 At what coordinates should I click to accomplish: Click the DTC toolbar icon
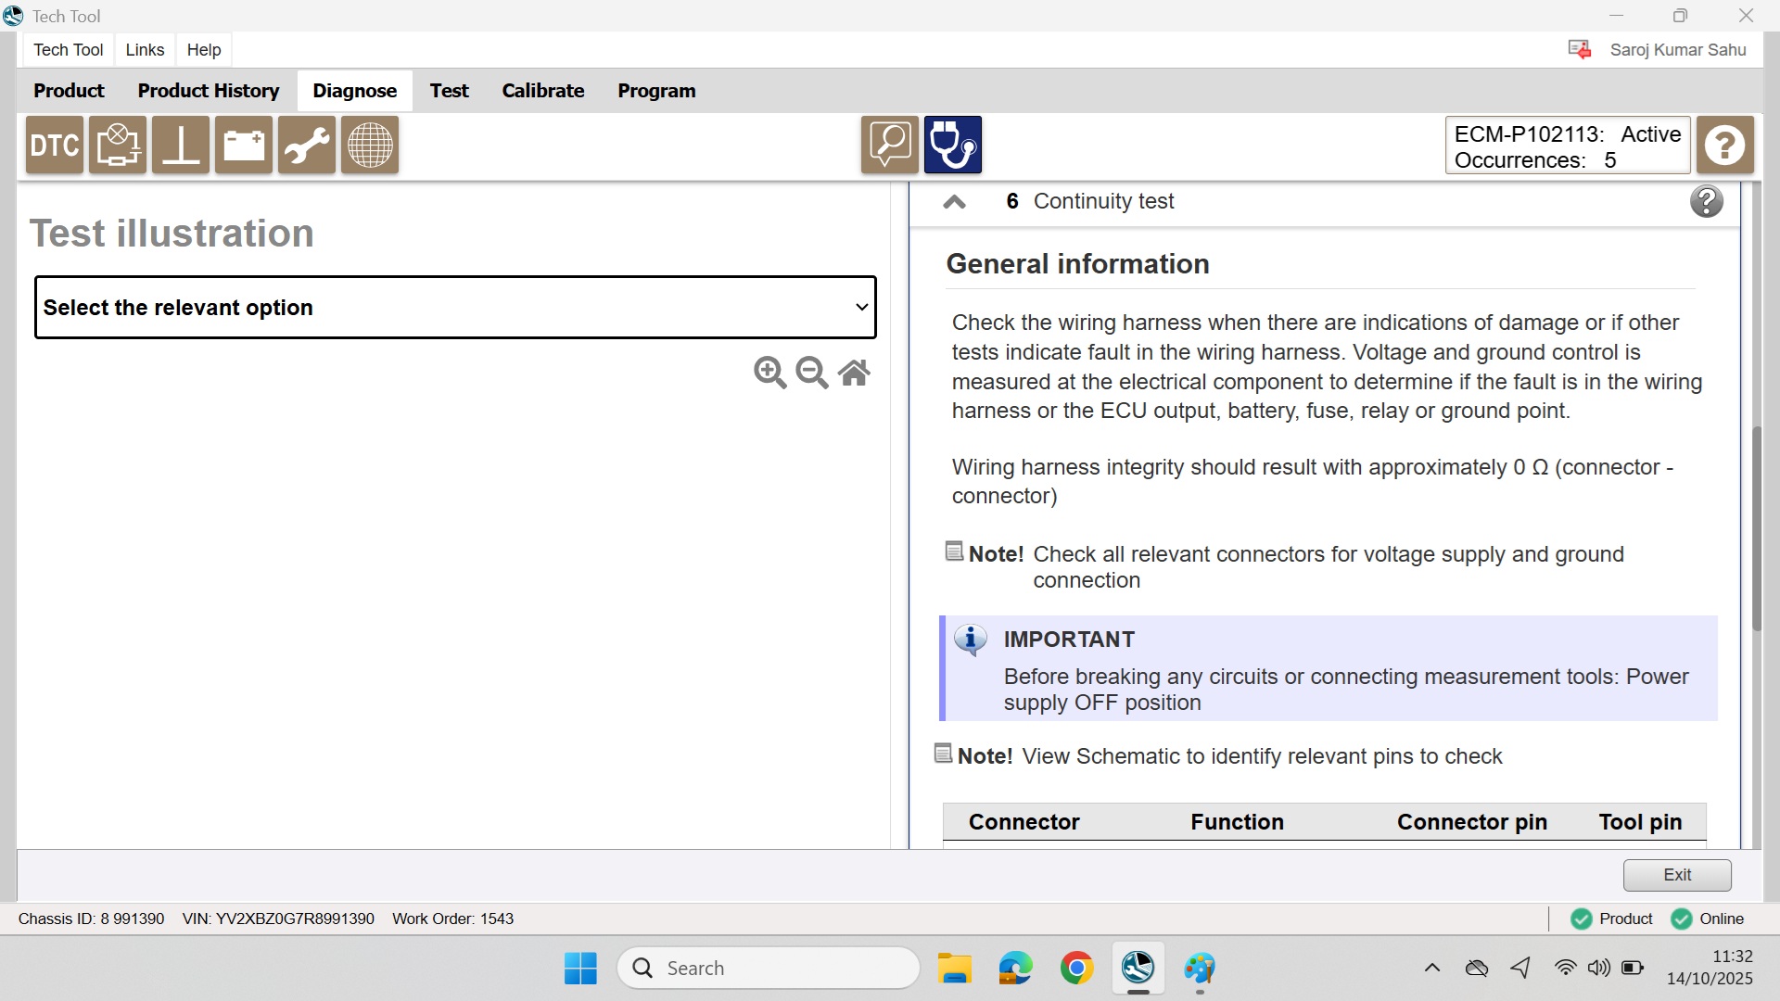[55, 146]
